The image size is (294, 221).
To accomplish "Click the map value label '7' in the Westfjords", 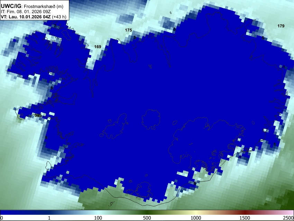I will (x=55, y=26).
